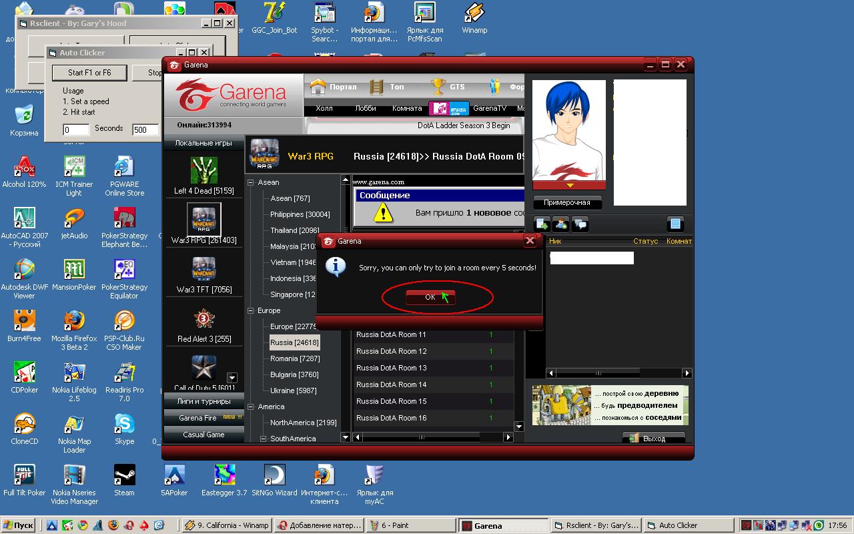Sort buddy list by Статус column
The height and width of the screenshot is (534, 854).
[x=645, y=241]
